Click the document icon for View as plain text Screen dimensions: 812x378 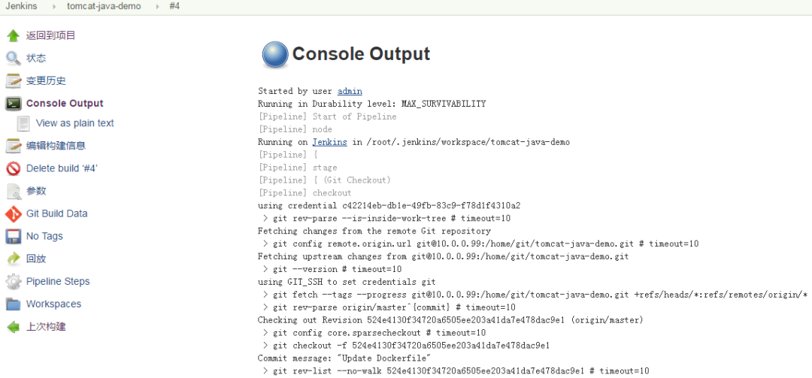coord(23,123)
